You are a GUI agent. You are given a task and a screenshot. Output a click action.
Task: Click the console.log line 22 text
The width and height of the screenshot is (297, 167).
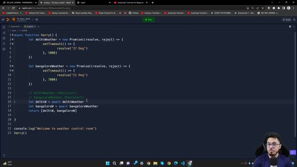point(55,128)
